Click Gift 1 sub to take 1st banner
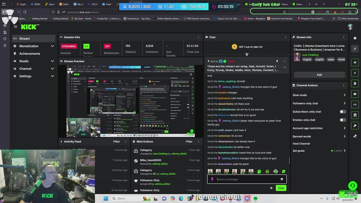Image resolution: width=361 pixels, height=203 pixels. pos(247,47)
